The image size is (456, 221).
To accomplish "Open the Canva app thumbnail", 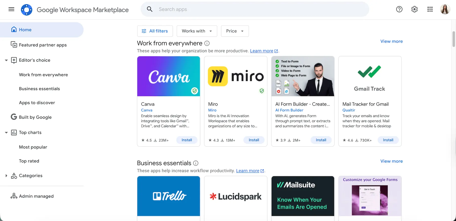I will click(168, 76).
